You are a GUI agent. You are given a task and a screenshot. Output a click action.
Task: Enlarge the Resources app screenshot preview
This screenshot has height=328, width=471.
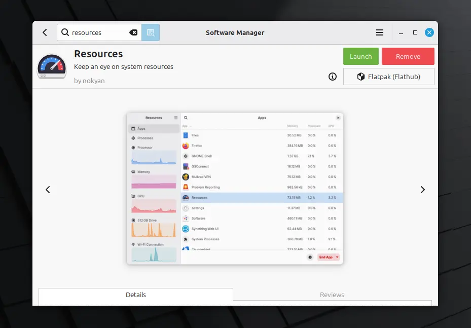tap(235, 189)
